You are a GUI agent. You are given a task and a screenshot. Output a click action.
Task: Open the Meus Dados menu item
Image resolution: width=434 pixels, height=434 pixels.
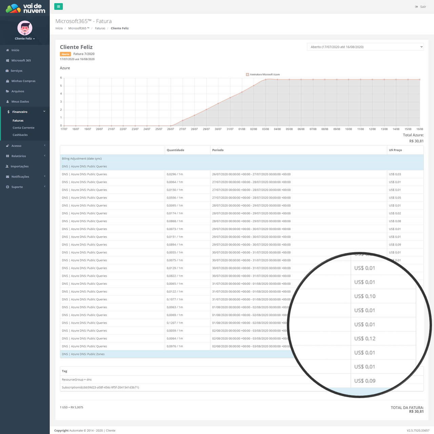(x=20, y=102)
